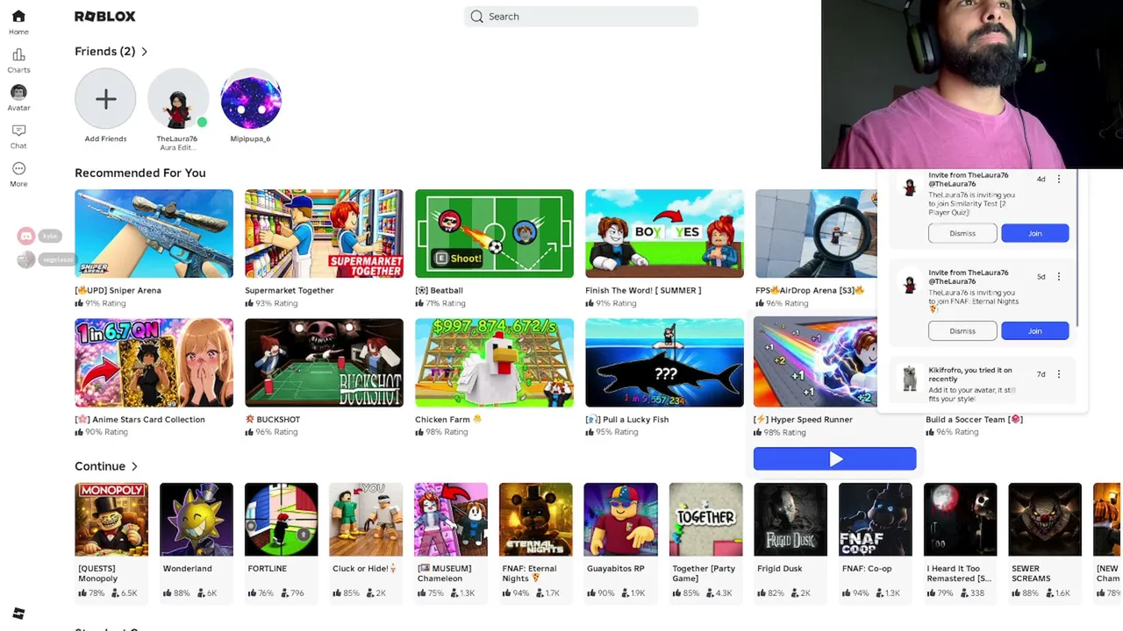1123x631 pixels.
Task: Click the Add Friends label
Action: 105,138
